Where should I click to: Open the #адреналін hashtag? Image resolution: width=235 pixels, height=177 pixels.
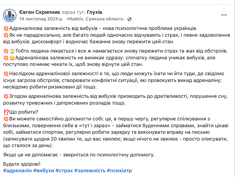coord(18,170)
